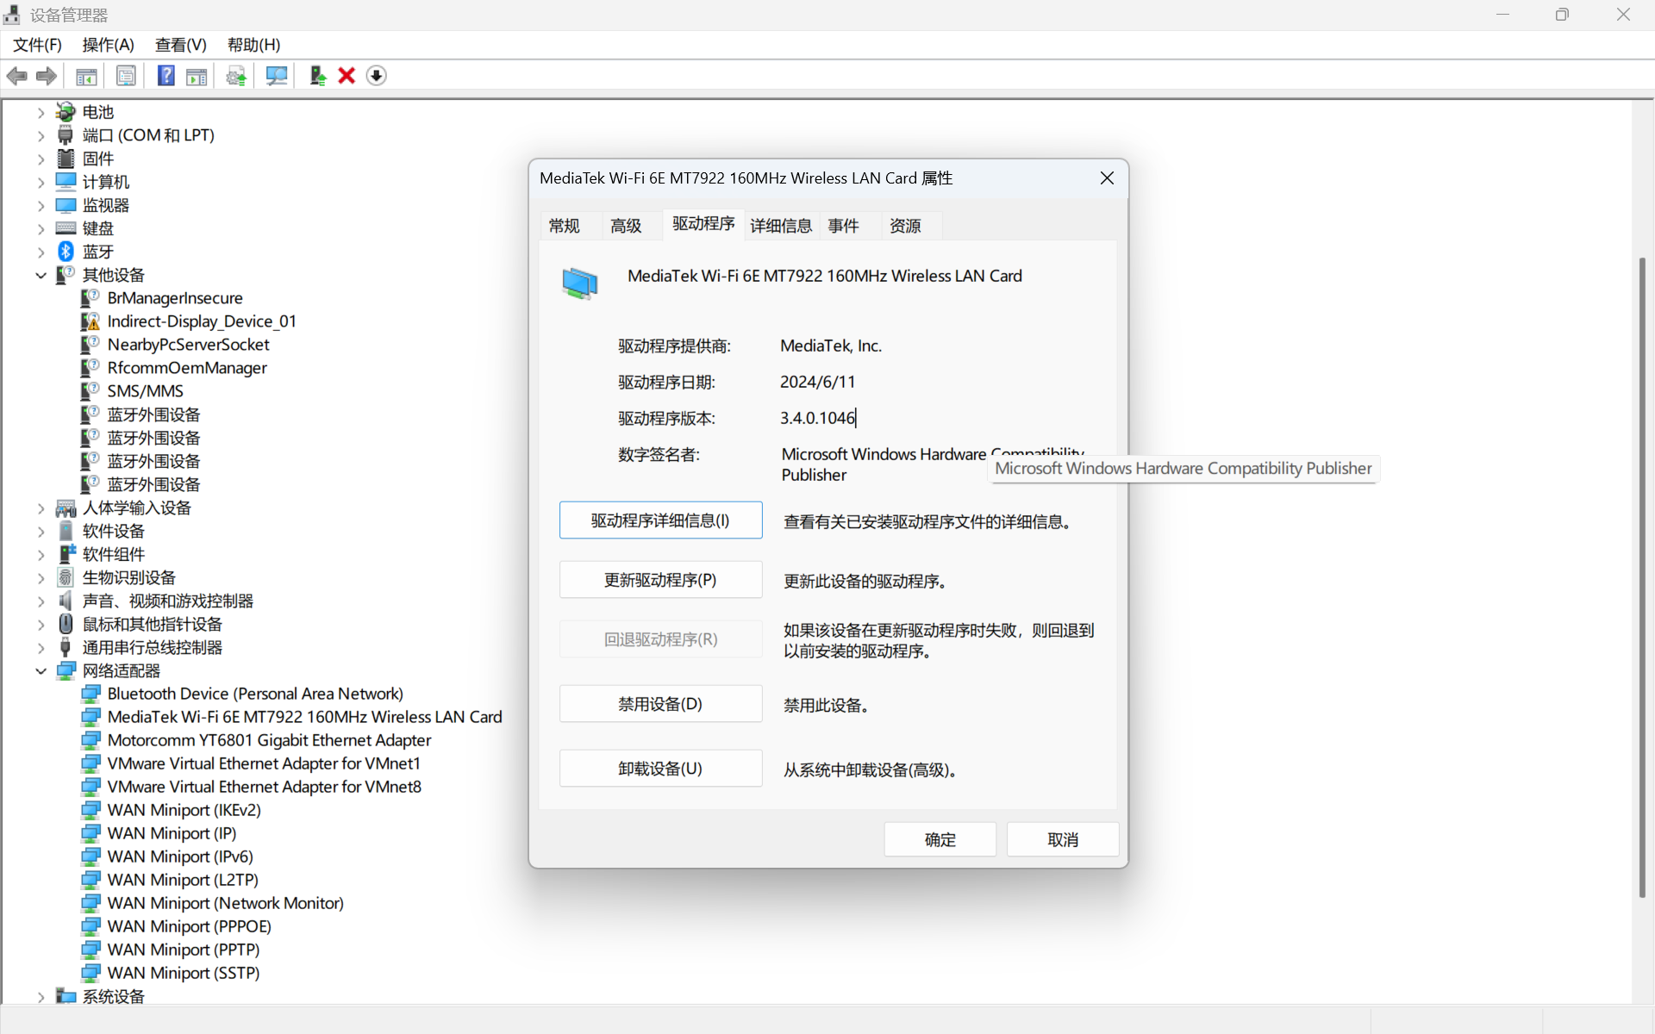
Task: Confirm the dialog with 确定
Action: (940, 839)
